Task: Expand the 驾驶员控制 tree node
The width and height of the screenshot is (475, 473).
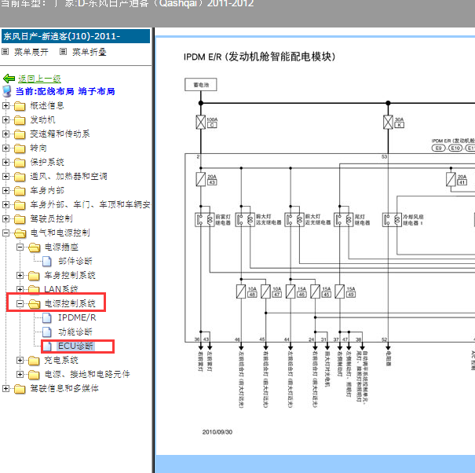Action: pyautogui.click(x=5, y=218)
